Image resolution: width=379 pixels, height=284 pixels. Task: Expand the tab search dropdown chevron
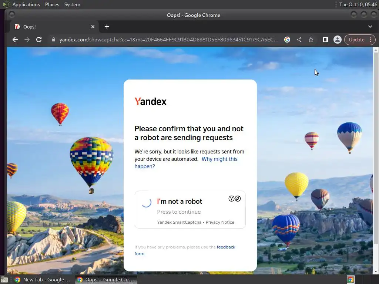pos(370,27)
